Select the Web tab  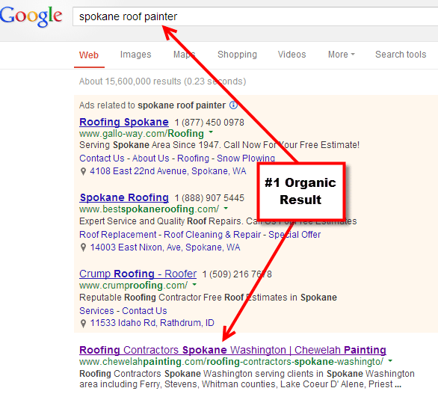pyautogui.click(x=89, y=55)
